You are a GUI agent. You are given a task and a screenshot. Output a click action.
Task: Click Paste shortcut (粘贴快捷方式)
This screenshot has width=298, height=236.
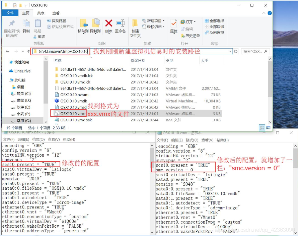tap(60, 26)
